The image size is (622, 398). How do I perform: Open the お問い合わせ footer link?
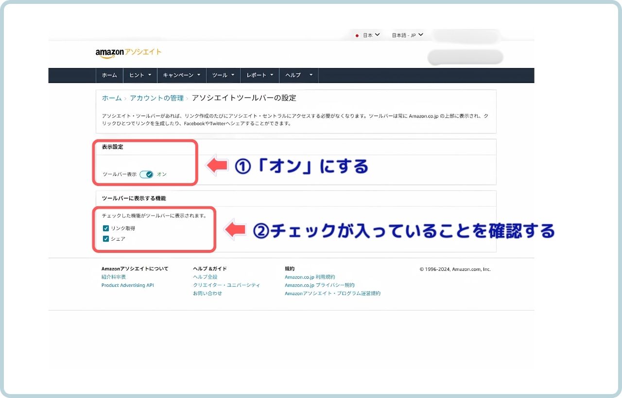point(207,294)
